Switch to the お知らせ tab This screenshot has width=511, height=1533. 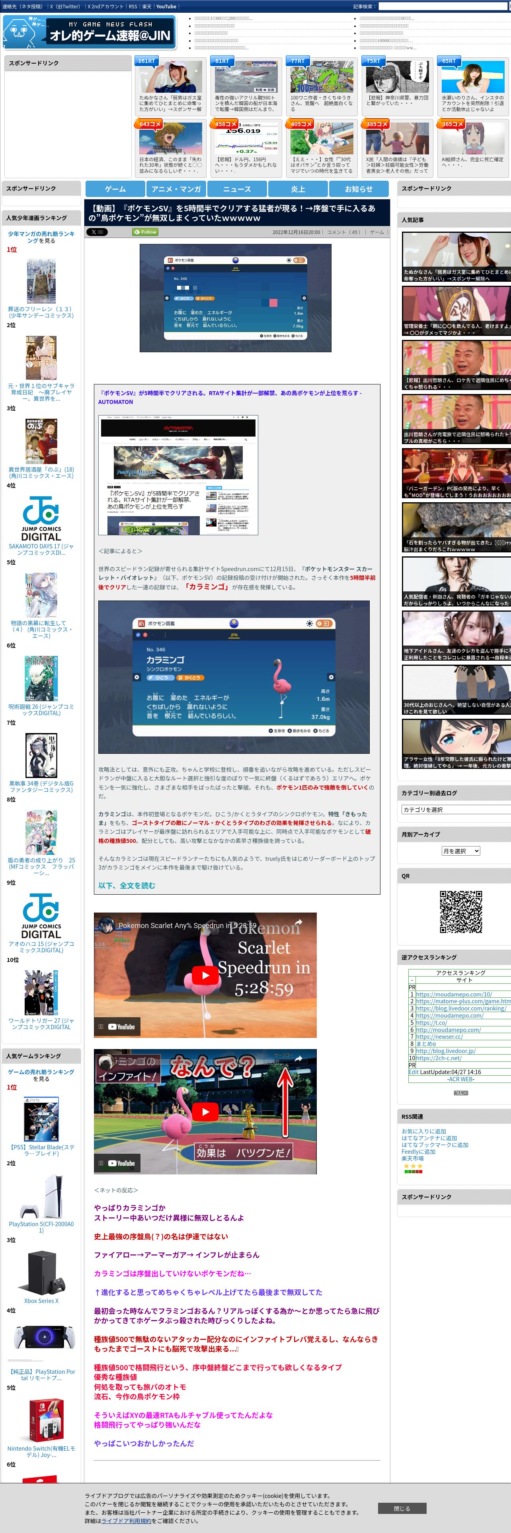click(359, 189)
